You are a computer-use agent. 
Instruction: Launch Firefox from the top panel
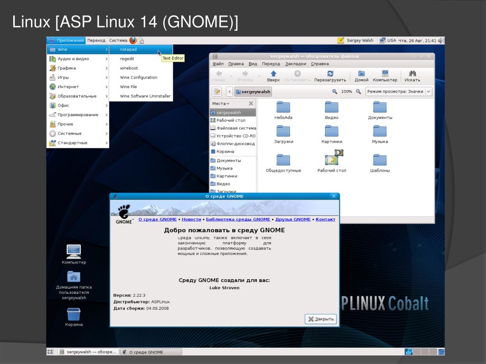(133, 40)
